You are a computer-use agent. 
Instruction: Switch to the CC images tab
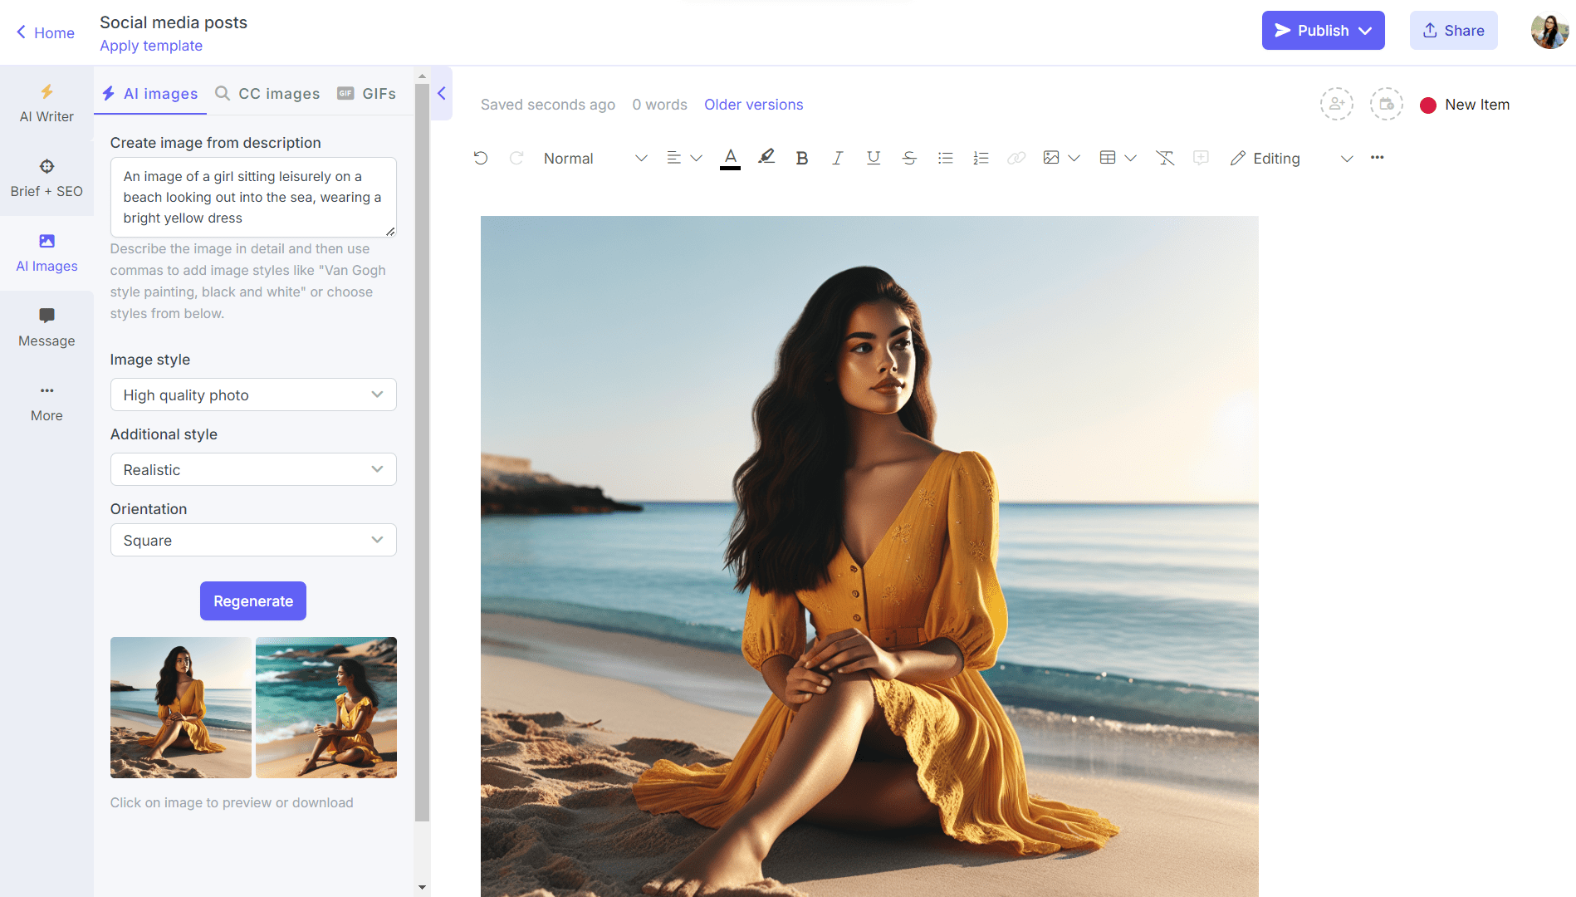[x=267, y=93]
